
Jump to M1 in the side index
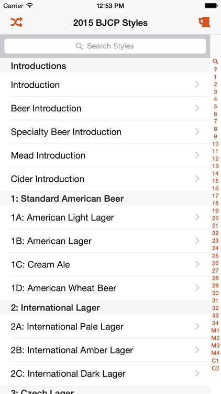tap(215, 330)
